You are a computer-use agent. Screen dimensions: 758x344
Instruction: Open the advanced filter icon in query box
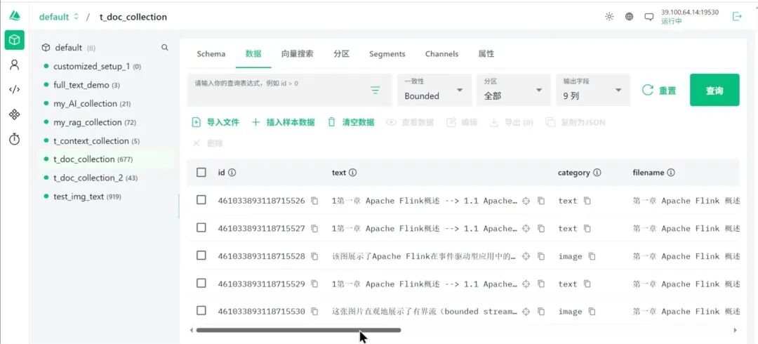[x=375, y=90]
